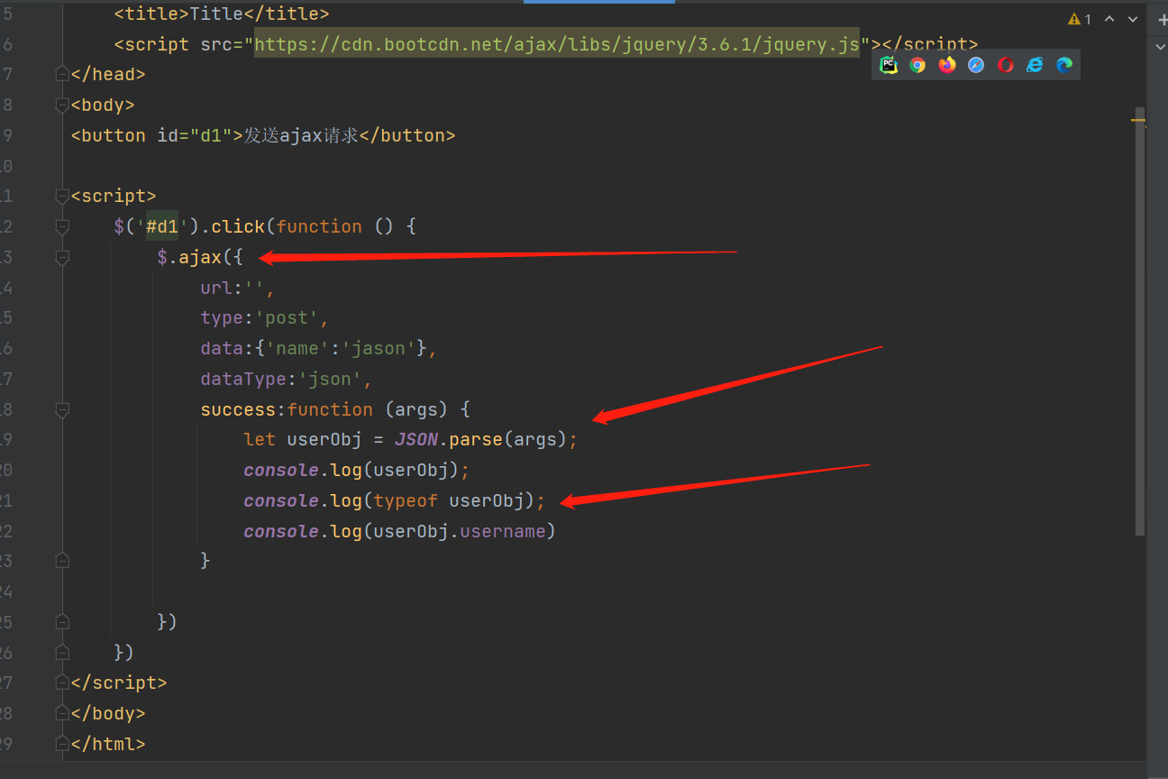Click the jquery.js CDN URL string

[556, 44]
